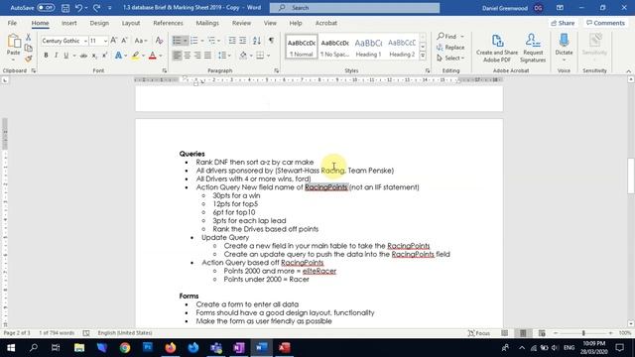The height and width of the screenshot is (357, 635).
Task: Increase font size with grow icon
Action: point(114,40)
